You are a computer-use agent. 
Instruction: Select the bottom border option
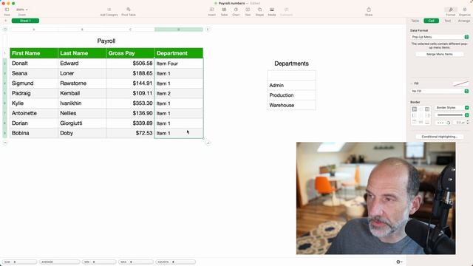[427, 122]
